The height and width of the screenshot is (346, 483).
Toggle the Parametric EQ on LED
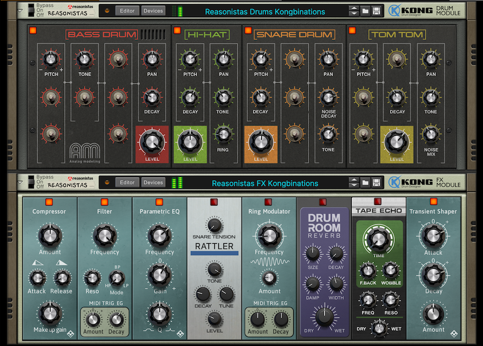point(159,202)
